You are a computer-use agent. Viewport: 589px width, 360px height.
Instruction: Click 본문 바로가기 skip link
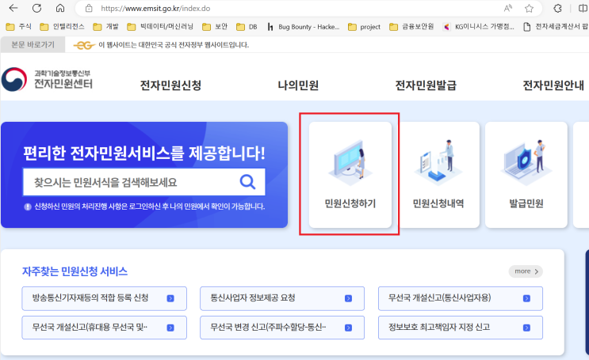pyautogui.click(x=33, y=45)
